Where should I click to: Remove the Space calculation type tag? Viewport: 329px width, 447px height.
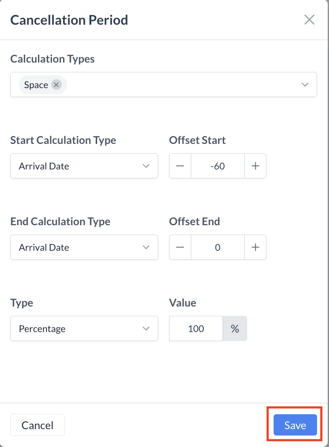[56, 85]
